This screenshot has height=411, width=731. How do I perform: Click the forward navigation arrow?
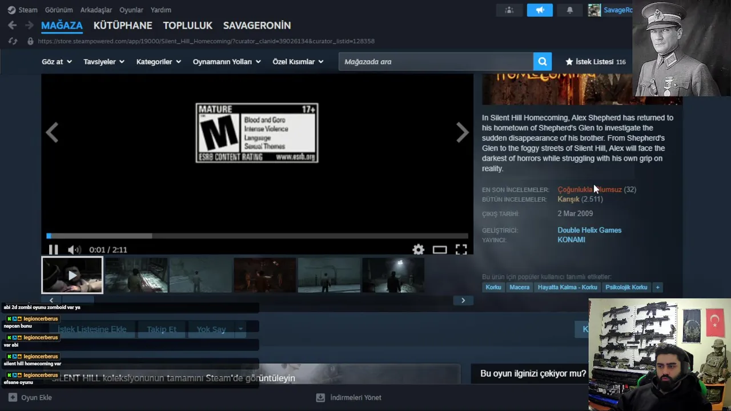29,25
